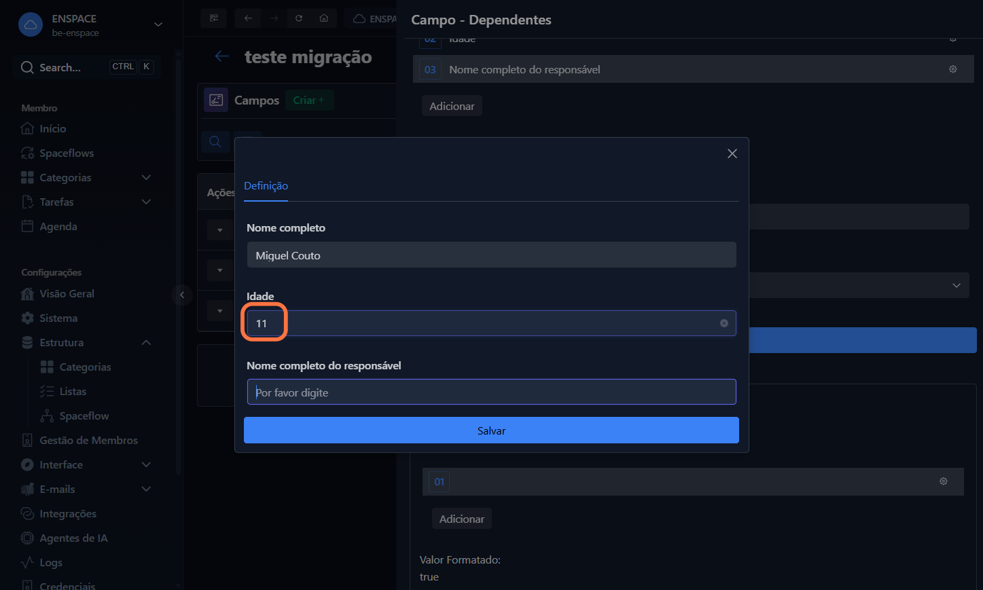
Task: Click the reload icon in top toolbar
Action: pyautogui.click(x=299, y=18)
